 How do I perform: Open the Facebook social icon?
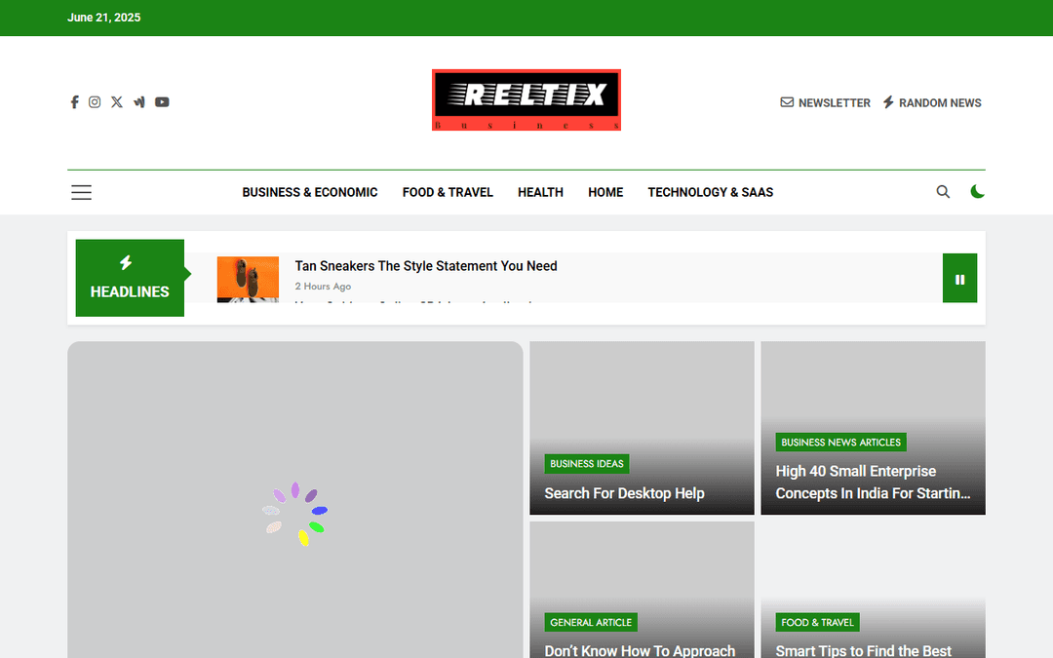74,102
